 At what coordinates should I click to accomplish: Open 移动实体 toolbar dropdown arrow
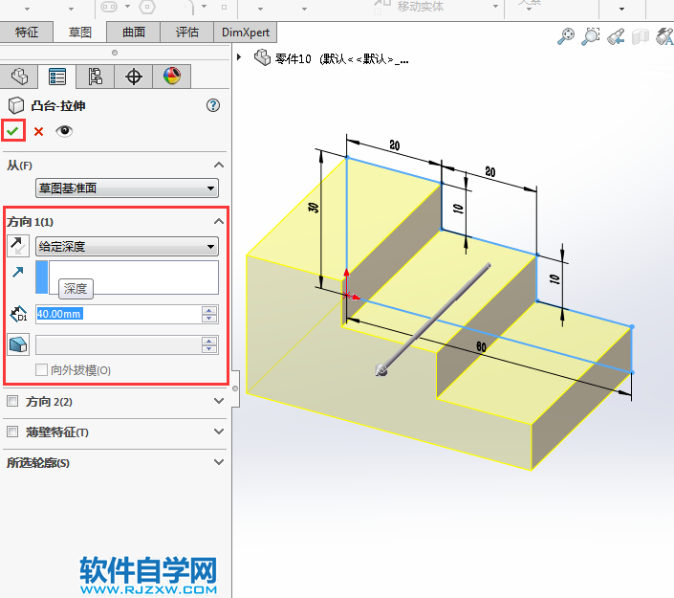pyautogui.click(x=495, y=7)
